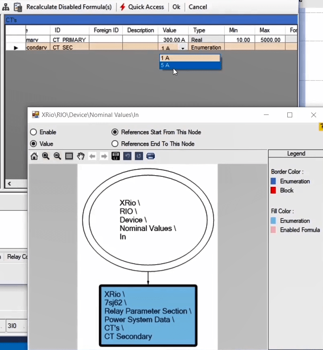Save the graph with floppy disk icon
Viewport: 323px width, 350px height.
(116, 156)
